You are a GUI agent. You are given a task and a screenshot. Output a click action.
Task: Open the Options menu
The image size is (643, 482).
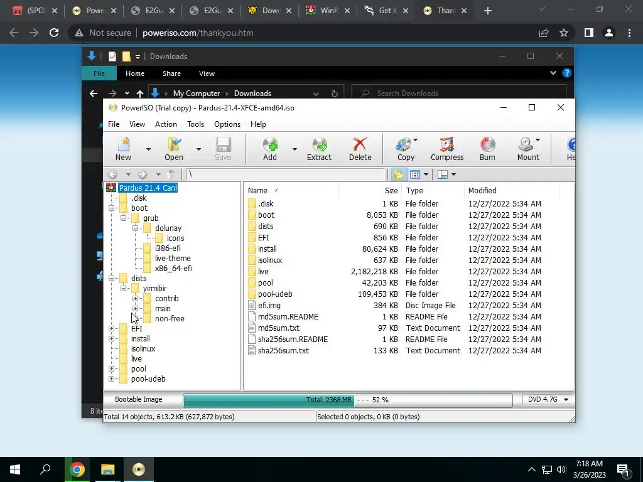(227, 124)
